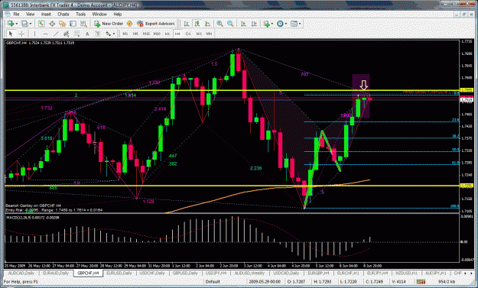Set timeframe to M15
This screenshot has width=478, height=288.
point(146,34)
